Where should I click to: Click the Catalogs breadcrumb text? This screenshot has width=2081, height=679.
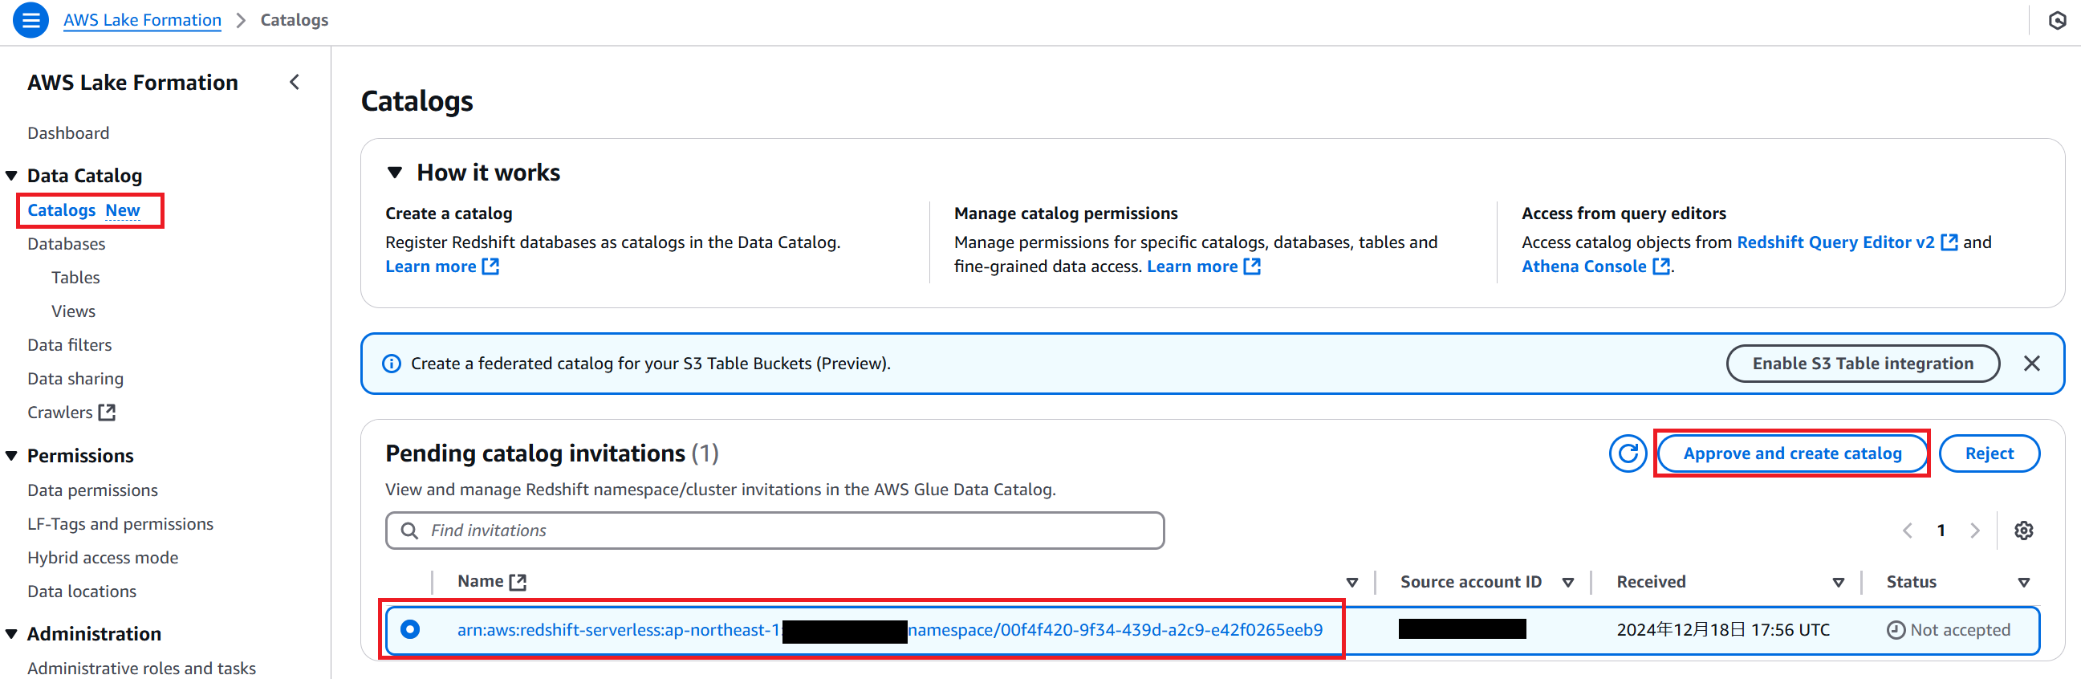(x=294, y=20)
